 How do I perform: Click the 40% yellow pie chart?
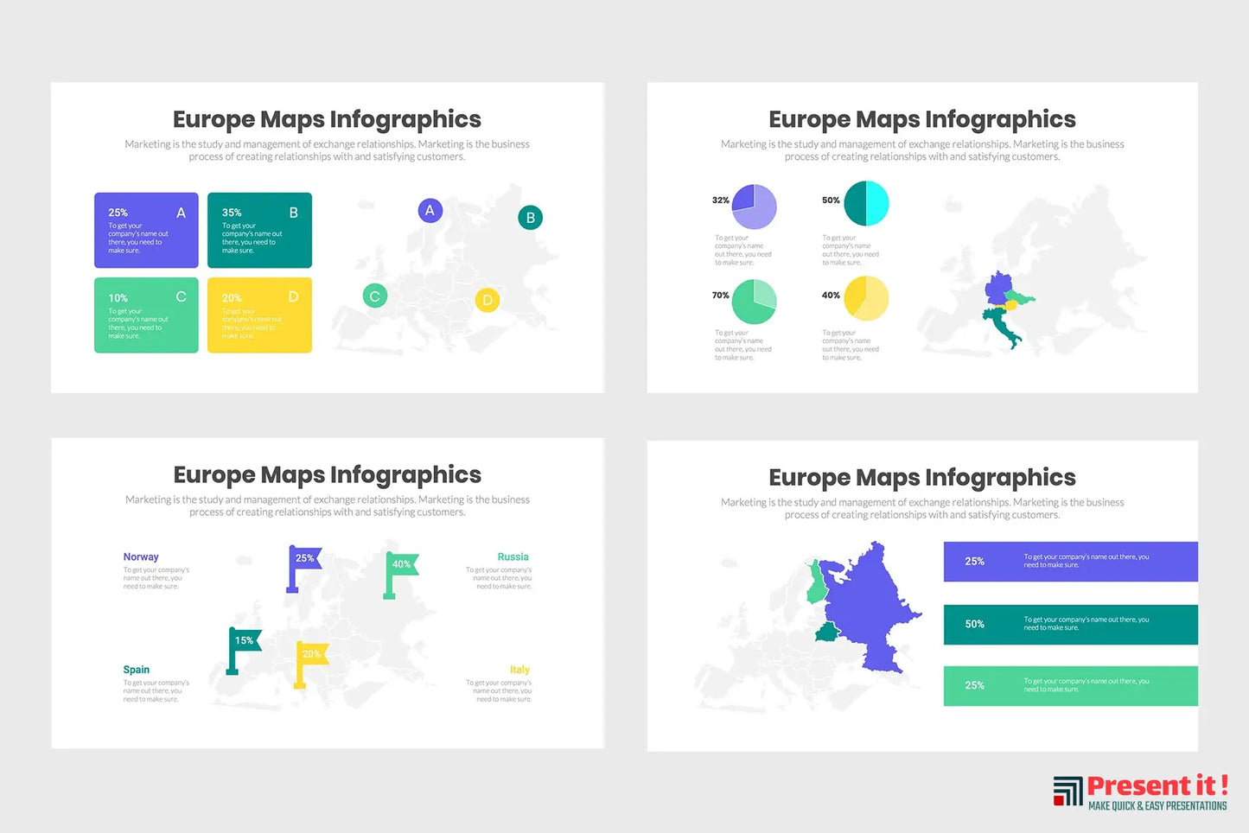(x=865, y=297)
